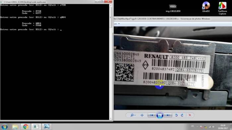Open the network signal icon in the tray
The width and height of the screenshot is (232, 130).
210,127
